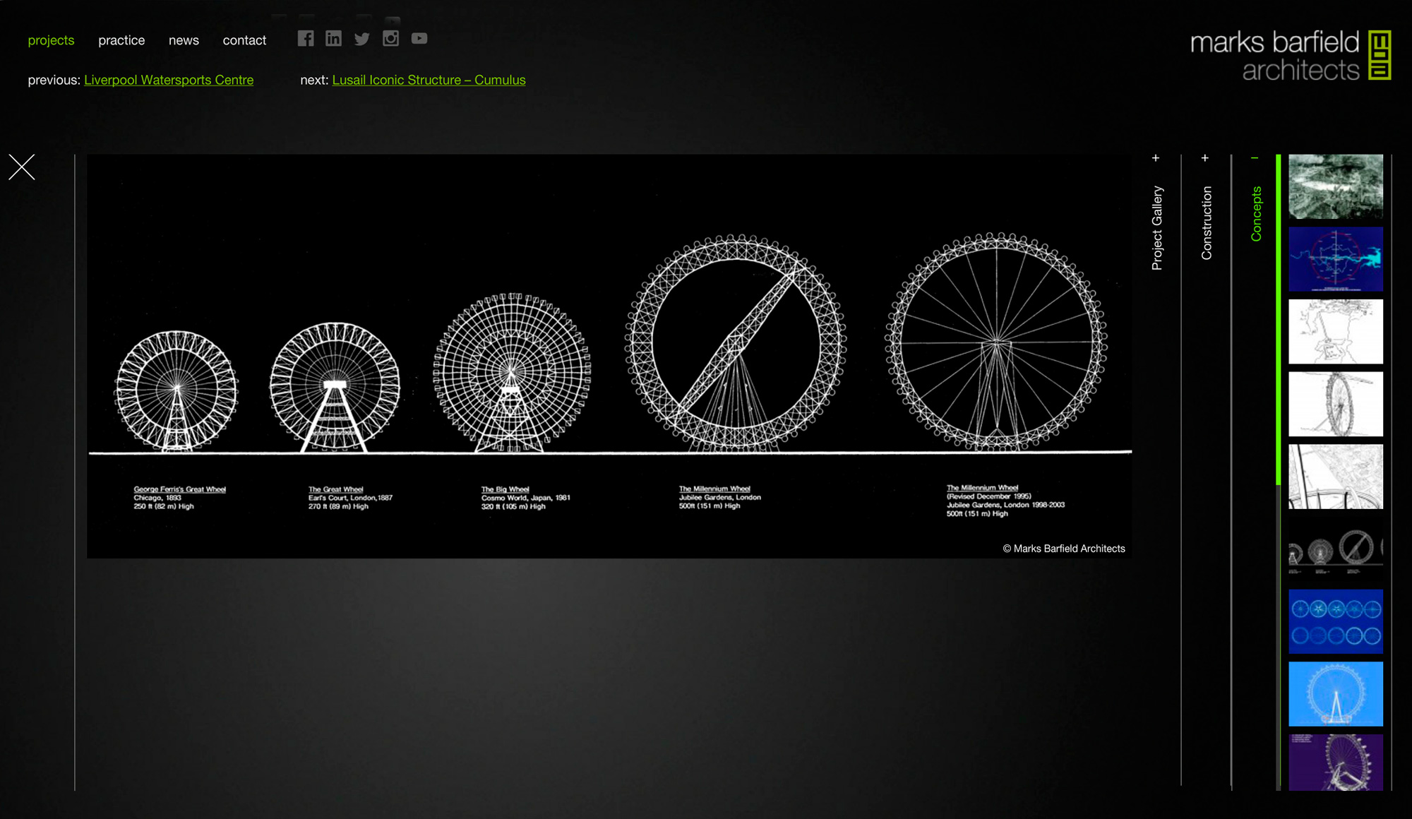Screen dimensions: 1412x819
Task: Expand Project Gallery with plus icon
Action: point(1156,158)
